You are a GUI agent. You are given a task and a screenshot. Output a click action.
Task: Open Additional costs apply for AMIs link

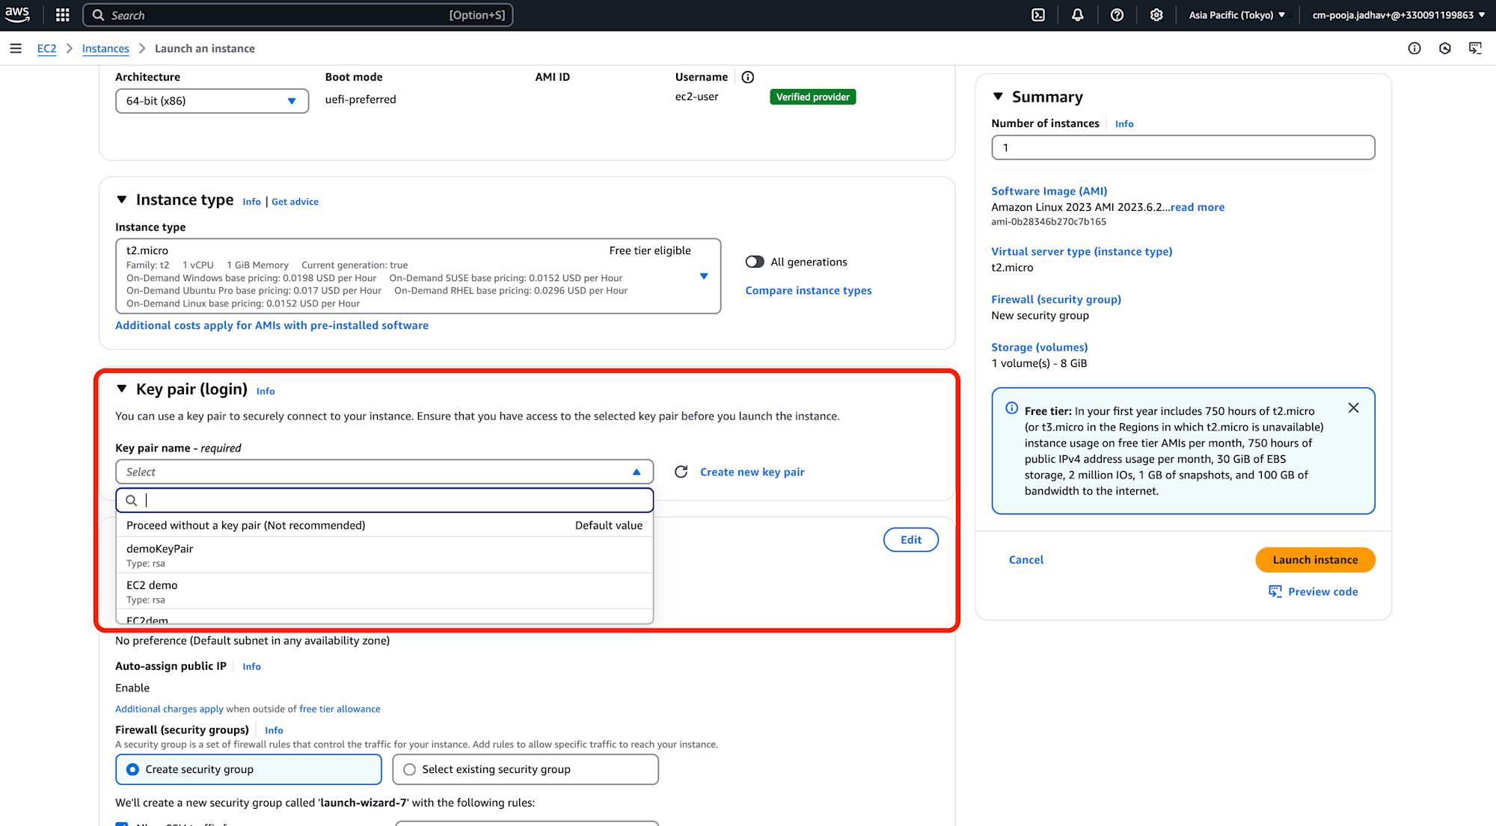coord(272,325)
